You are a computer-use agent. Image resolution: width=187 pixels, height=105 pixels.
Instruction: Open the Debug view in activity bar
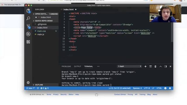28,34
